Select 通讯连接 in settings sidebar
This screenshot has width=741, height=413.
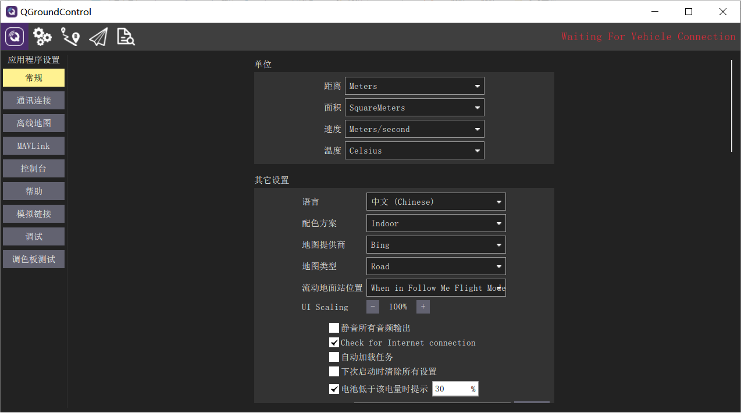pos(33,100)
